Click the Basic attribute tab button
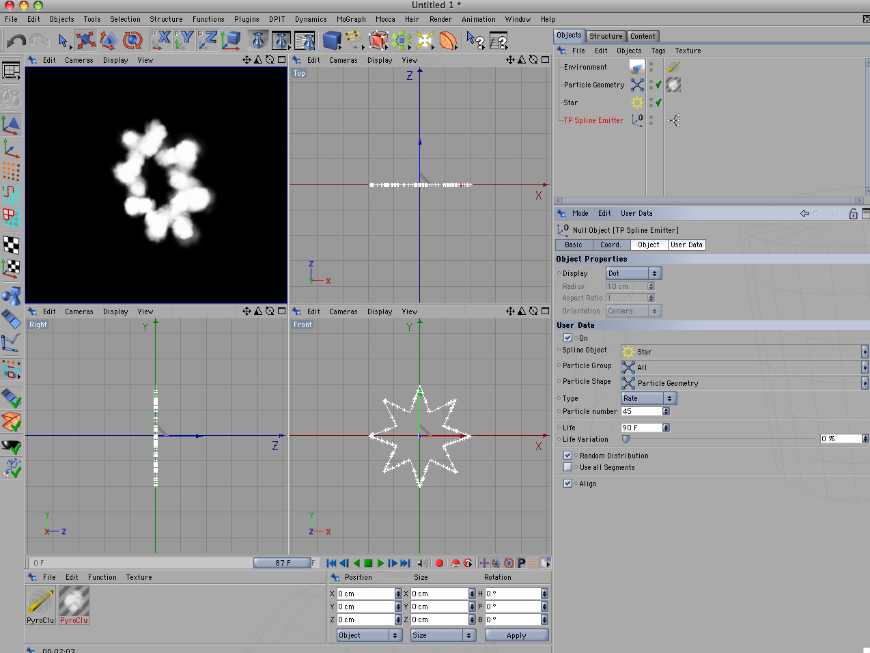Image resolution: width=870 pixels, height=653 pixels. click(574, 245)
